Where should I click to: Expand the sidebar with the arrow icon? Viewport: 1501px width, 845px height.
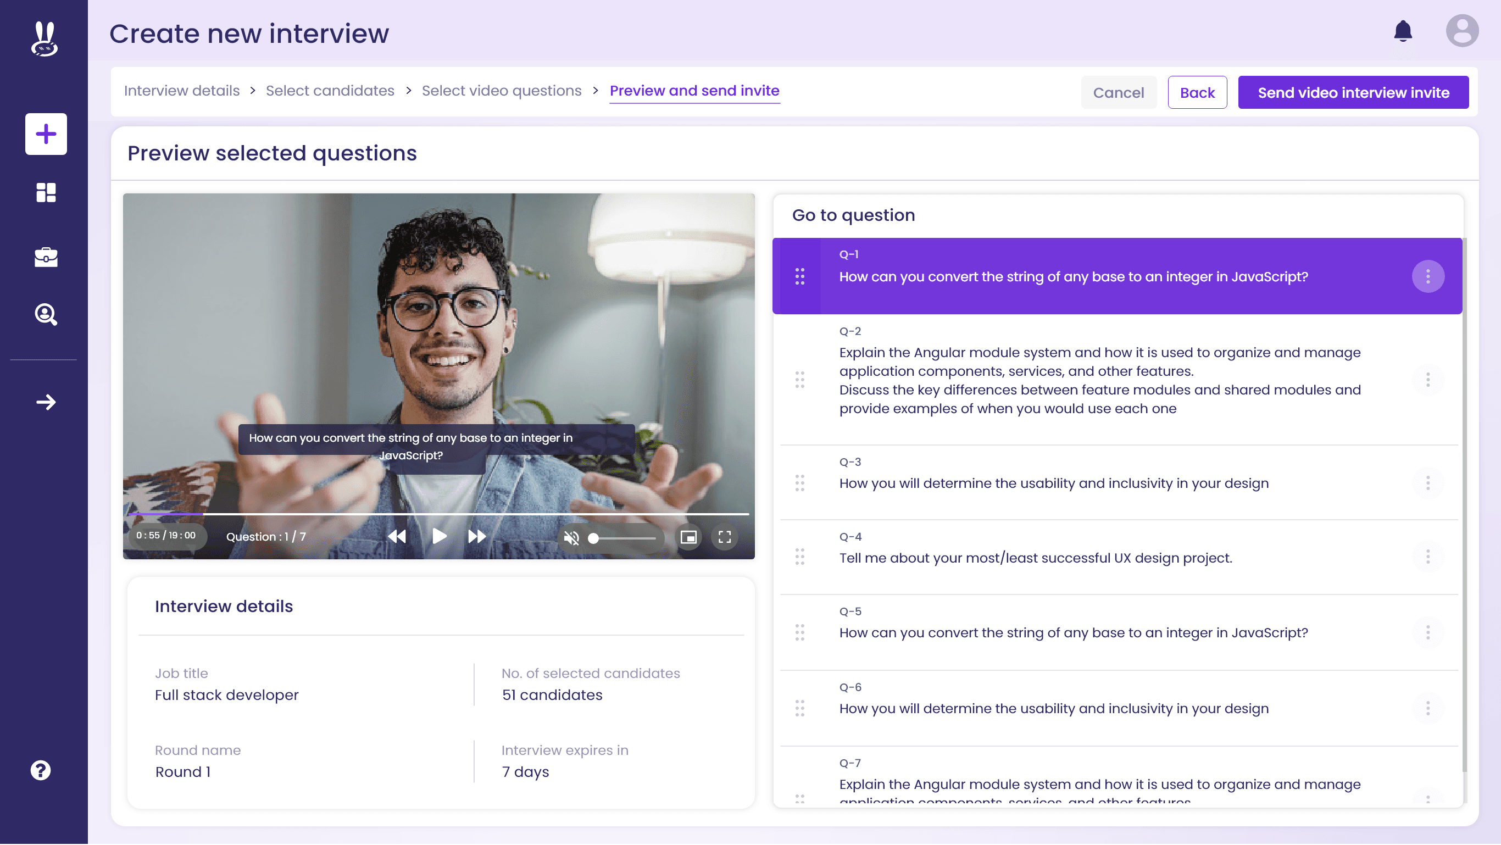[46, 402]
